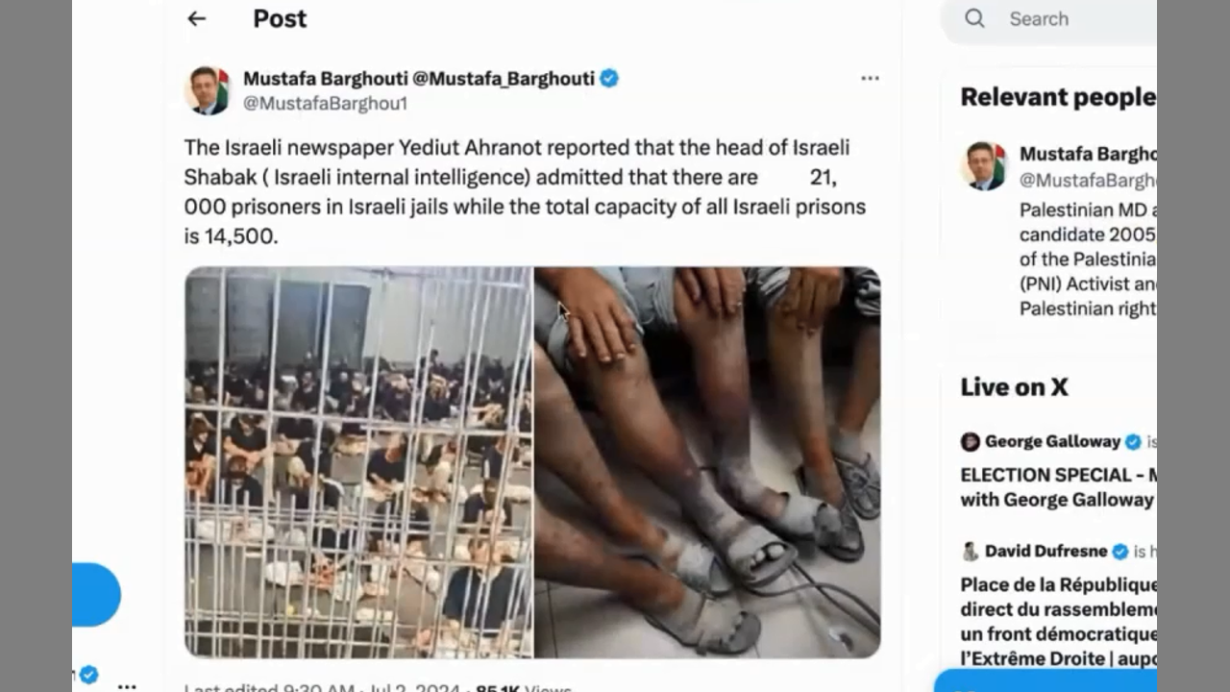
Task: Open the photo of legs in sandals
Action: click(707, 462)
